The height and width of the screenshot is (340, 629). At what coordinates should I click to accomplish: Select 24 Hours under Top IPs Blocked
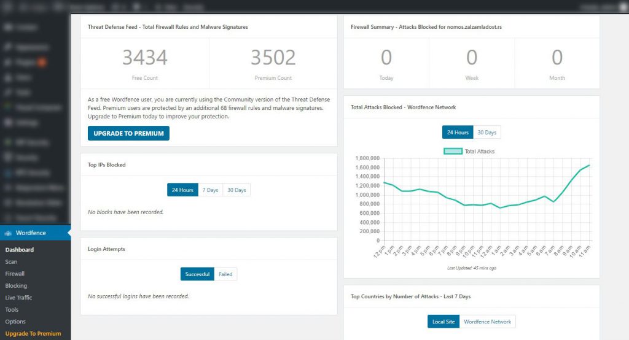[x=182, y=190]
